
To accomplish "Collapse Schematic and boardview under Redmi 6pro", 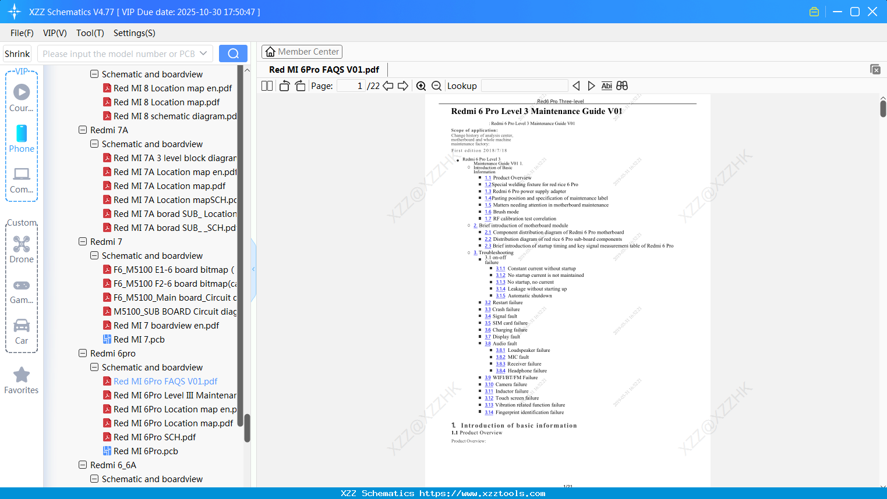I will pyautogui.click(x=94, y=368).
